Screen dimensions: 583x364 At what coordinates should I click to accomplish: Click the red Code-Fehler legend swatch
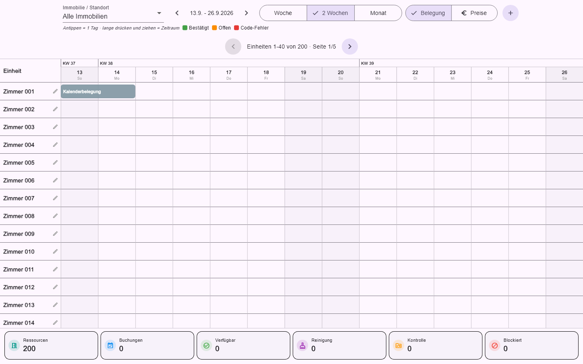pyautogui.click(x=236, y=28)
